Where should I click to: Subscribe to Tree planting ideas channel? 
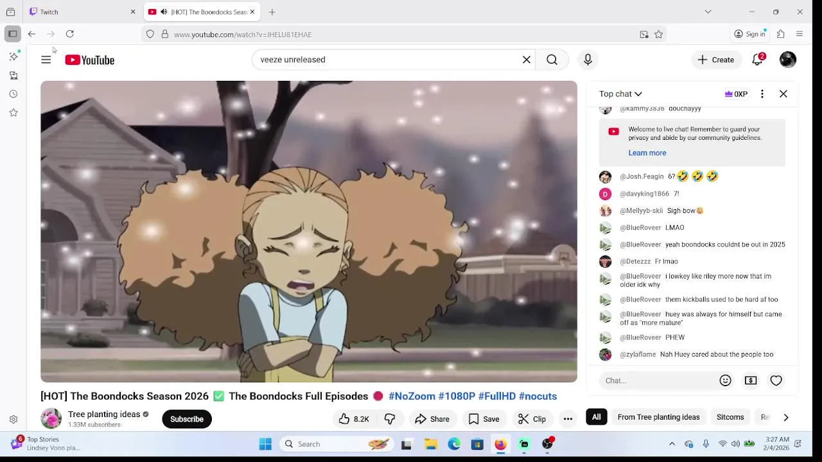pos(187,419)
